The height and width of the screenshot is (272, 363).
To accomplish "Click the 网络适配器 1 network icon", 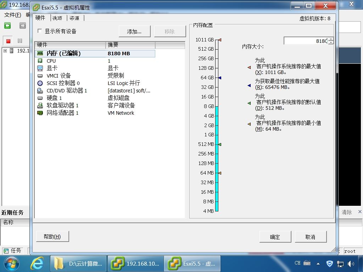I will tap(40, 113).
